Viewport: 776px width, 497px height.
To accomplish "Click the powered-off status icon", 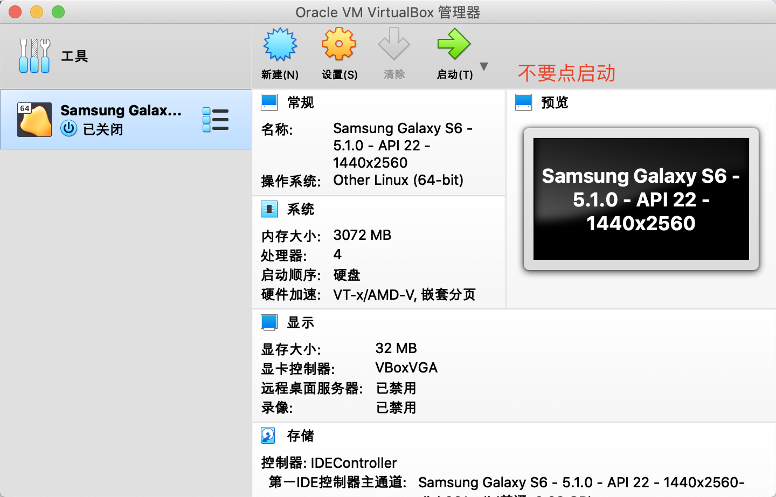I will (69, 128).
